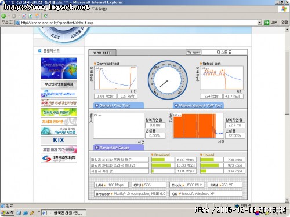Image resolution: width=290 pixels, height=217 pixels.
Task: Click the Network Game & VoIP Test icon
Action: pyautogui.click(x=176, y=105)
